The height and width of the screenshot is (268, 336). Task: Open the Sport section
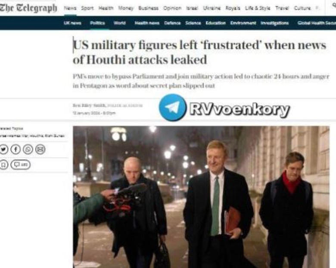point(87,8)
